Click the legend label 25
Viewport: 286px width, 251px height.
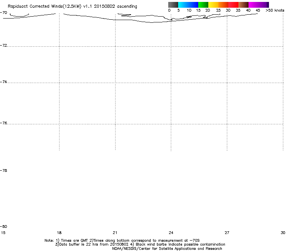tap(218, 10)
